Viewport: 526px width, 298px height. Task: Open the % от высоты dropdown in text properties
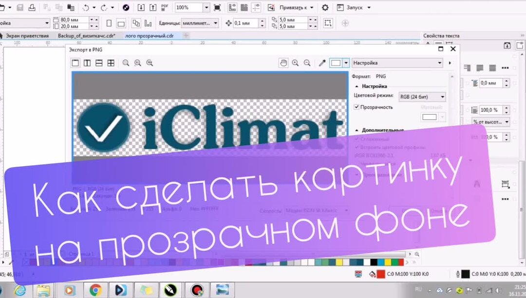point(491,122)
